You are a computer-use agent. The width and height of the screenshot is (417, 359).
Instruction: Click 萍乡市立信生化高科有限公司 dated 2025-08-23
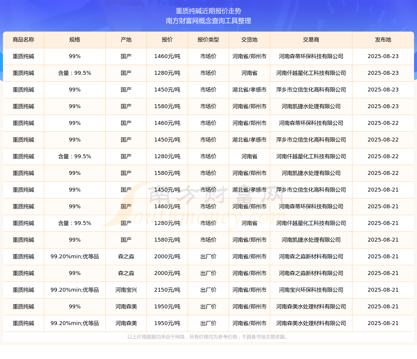tap(311, 90)
